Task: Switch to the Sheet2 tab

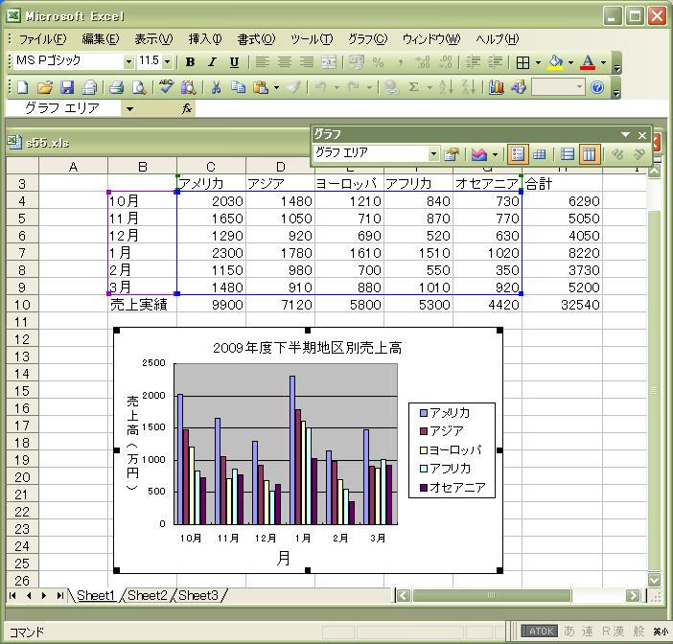Action: (x=148, y=595)
